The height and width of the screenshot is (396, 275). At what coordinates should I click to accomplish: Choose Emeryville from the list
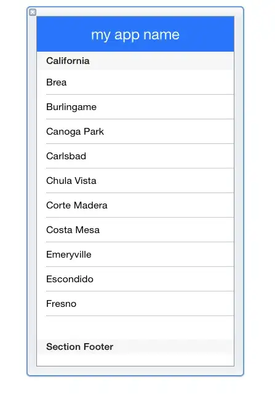pyautogui.click(x=135, y=255)
